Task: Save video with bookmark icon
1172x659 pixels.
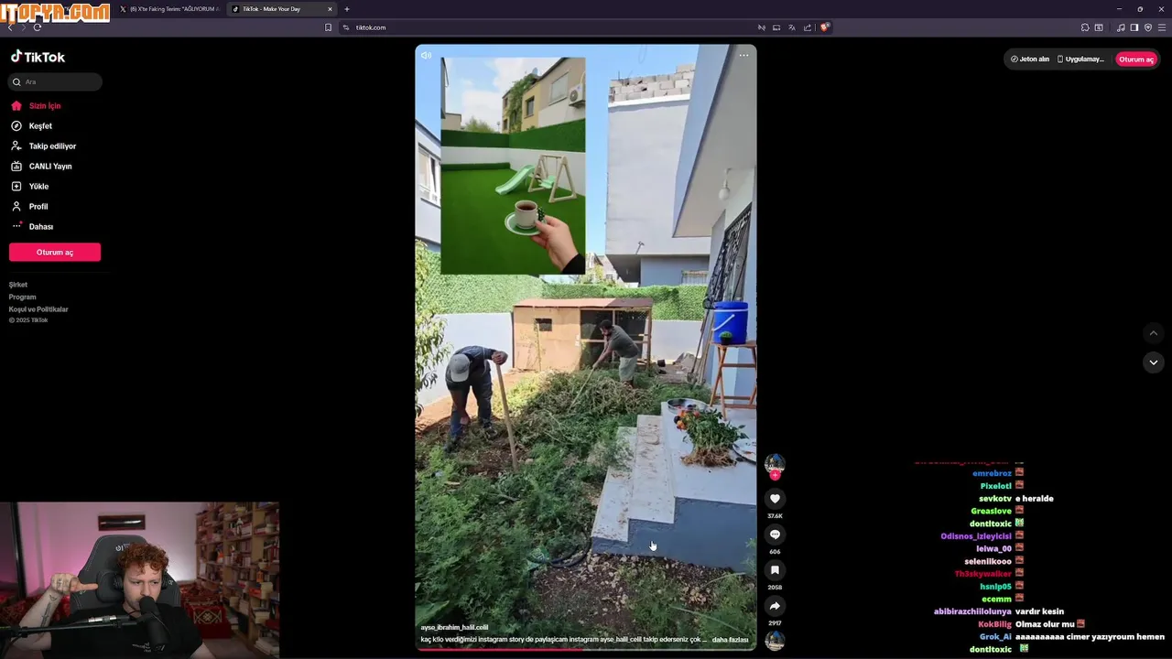Action: pyautogui.click(x=775, y=570)
